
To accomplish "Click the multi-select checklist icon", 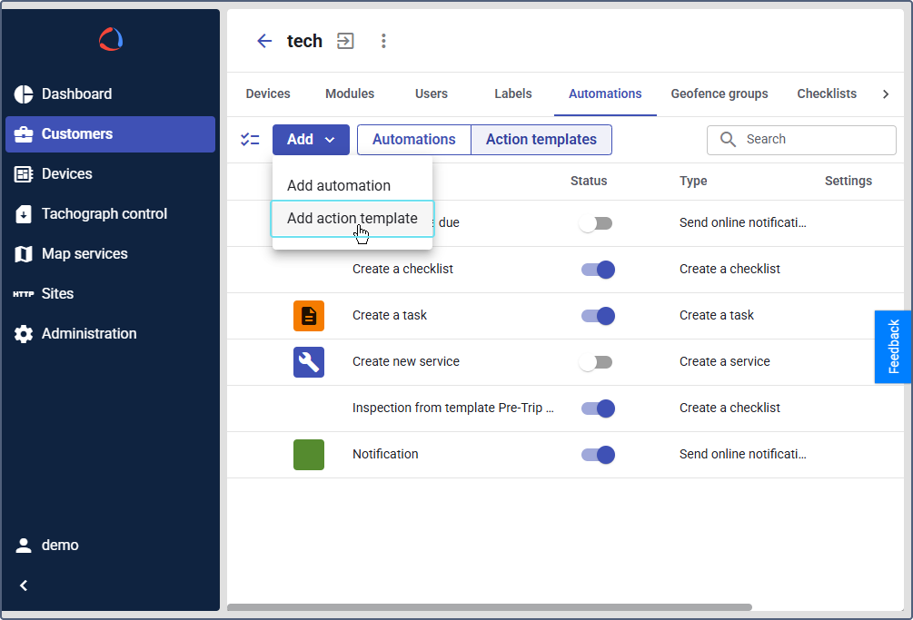I will point(250,140).
